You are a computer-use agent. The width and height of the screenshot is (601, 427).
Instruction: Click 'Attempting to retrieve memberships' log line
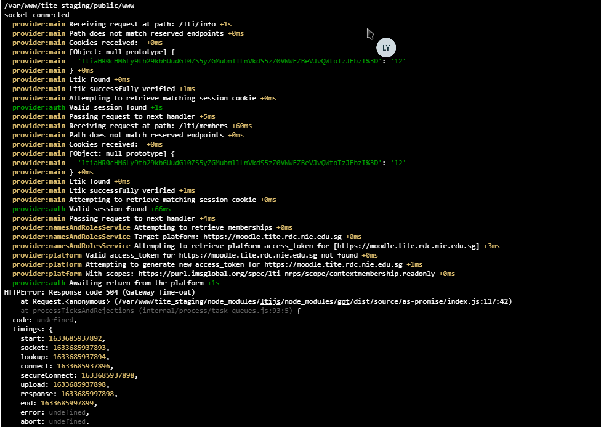[x=153, y=227]
